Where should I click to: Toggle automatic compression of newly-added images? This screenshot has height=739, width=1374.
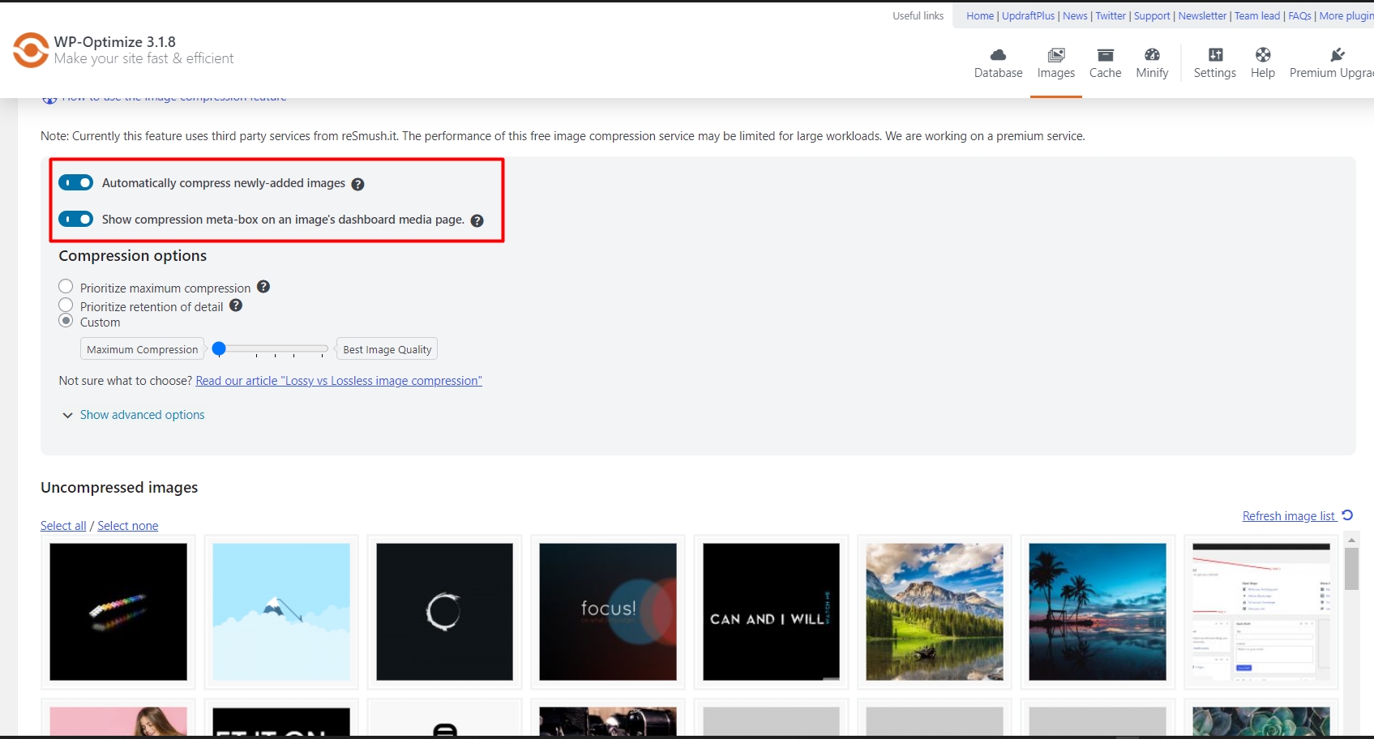pyautogui.click(x=76, y=183)
